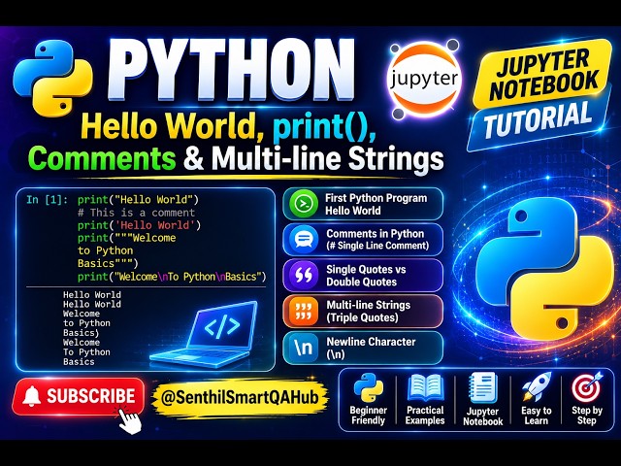This screenshot has height=466, width=621.
Task: Click code line print("""Welcome
Action: 127,238
